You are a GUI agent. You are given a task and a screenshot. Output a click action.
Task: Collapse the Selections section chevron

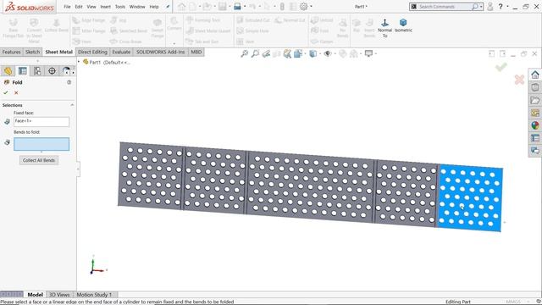pos(72,105)
